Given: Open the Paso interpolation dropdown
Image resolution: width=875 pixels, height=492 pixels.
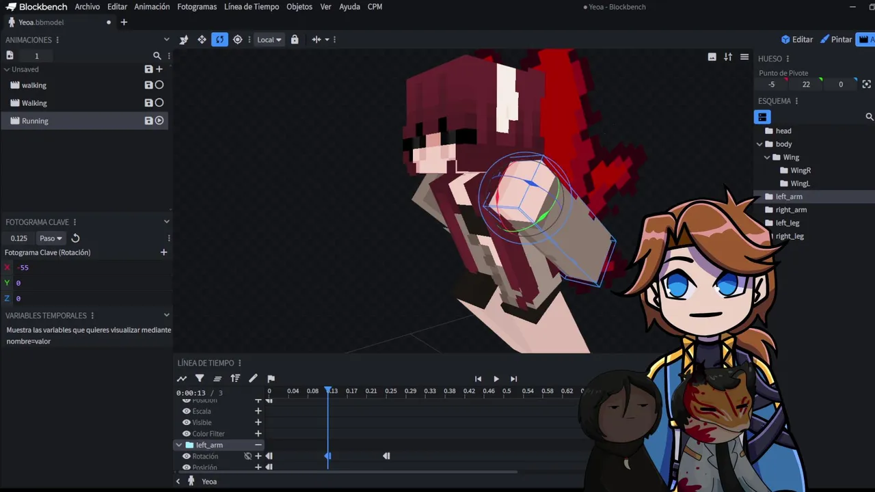Looking at the screenshot, I should click(51, 238).
